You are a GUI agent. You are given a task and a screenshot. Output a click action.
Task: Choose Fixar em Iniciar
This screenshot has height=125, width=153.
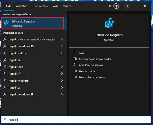[87, 71]
